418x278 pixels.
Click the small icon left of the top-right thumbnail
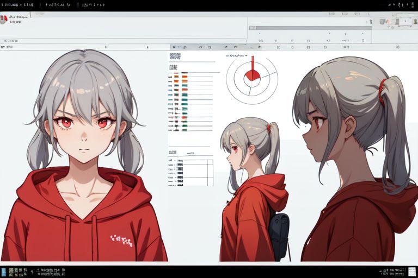pos(383,22)
